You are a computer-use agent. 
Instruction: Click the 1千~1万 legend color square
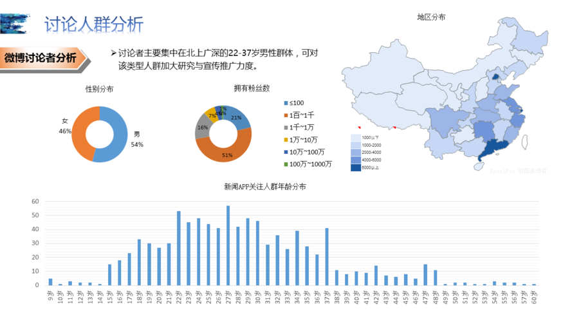click(x=286, y=128)
